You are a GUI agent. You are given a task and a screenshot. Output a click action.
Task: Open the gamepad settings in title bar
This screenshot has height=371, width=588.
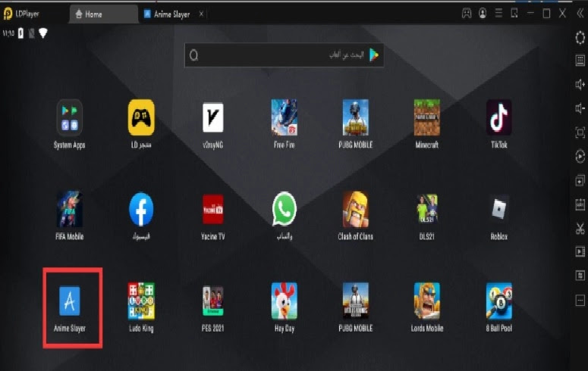point(467,14)
